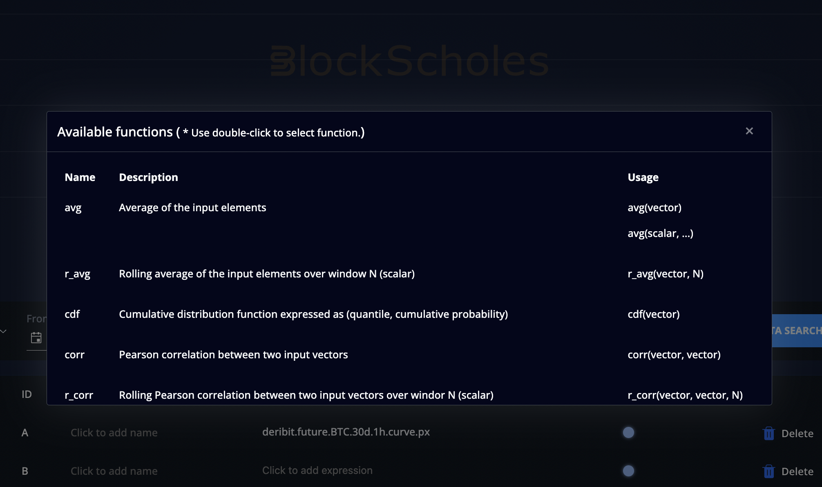
Task: Click row B's name field
Action: tap(114, 471)
